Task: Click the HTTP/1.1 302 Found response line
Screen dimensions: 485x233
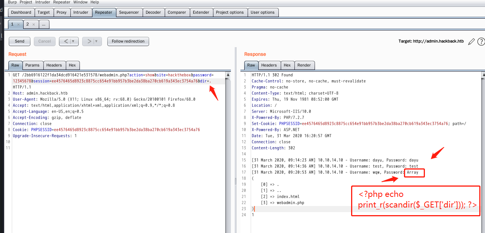Action: pos(272,75)
